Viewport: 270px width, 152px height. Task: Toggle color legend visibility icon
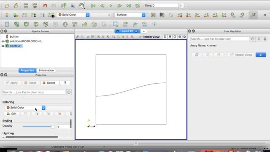7,15
